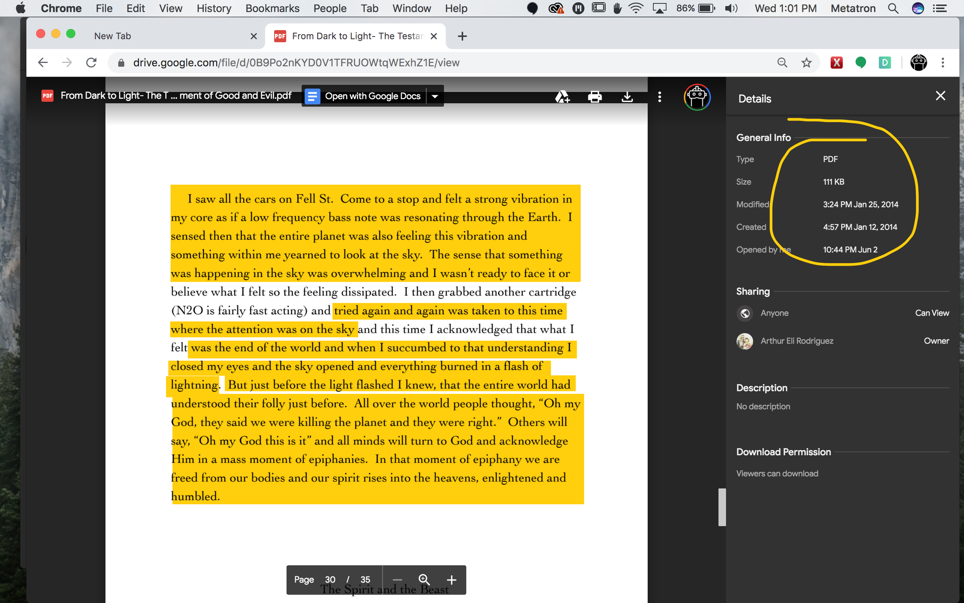This screenshot has height=603, width=964.
Task: Expand the Open with dropdown arrow
Action: [x=435, y=96]
